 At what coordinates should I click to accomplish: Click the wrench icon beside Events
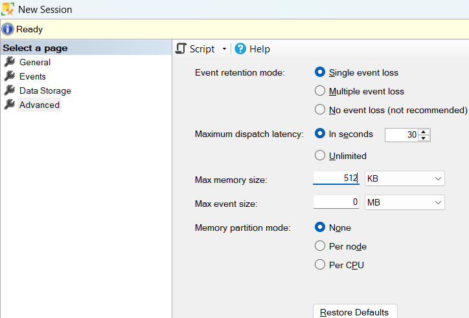[10, 76]
